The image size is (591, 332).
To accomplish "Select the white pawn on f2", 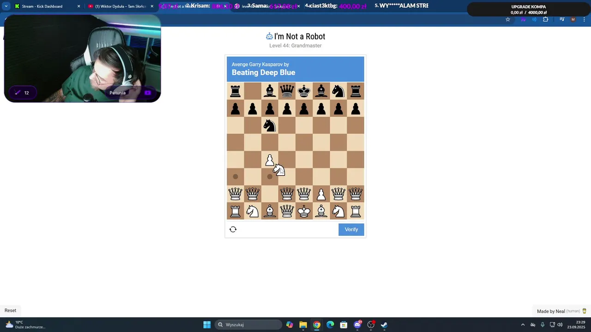I will 321,194.
